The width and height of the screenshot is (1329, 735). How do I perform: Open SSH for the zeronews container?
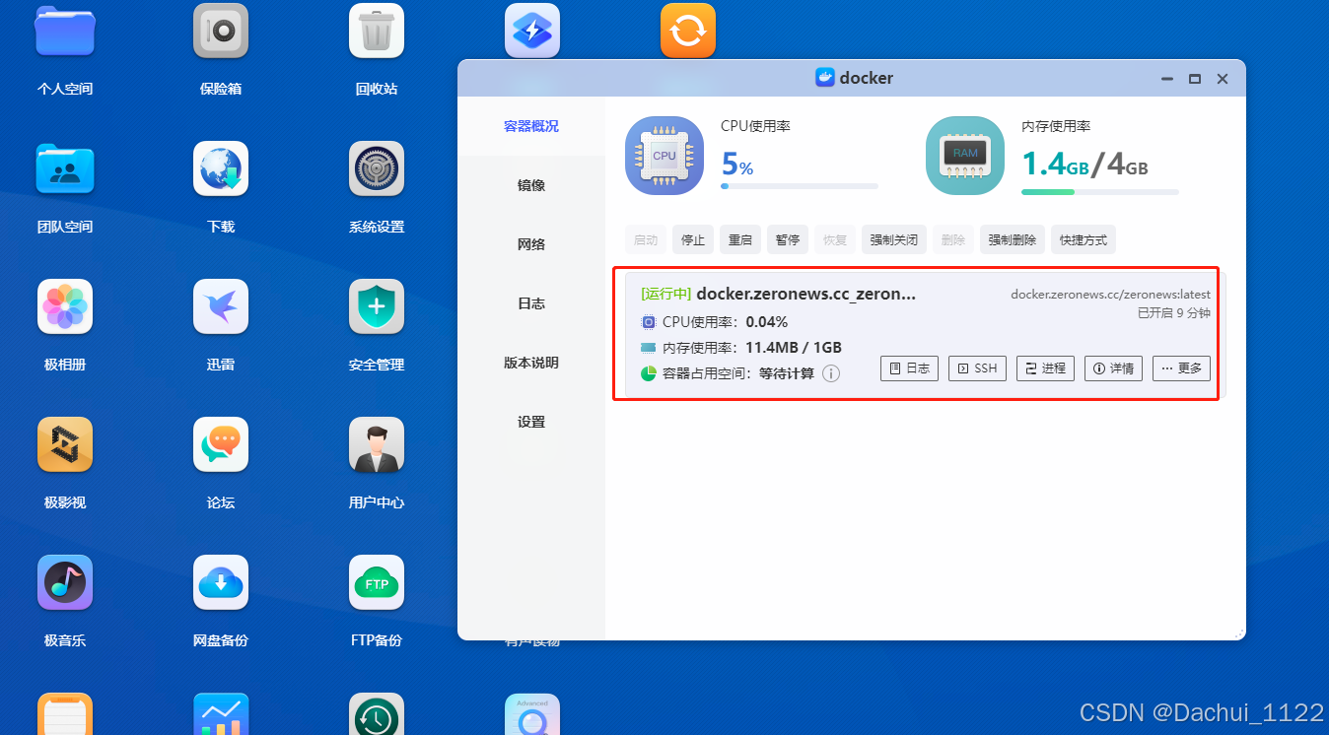pos(977,368)
